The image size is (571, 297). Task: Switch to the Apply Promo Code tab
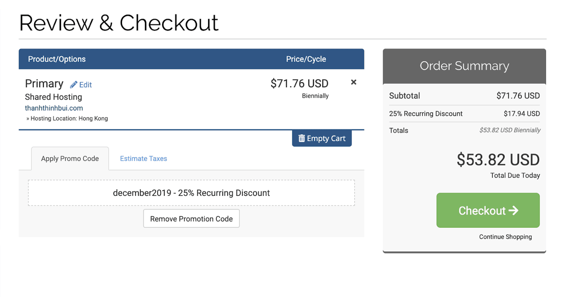pyautogui.click(x=70, y=159)
